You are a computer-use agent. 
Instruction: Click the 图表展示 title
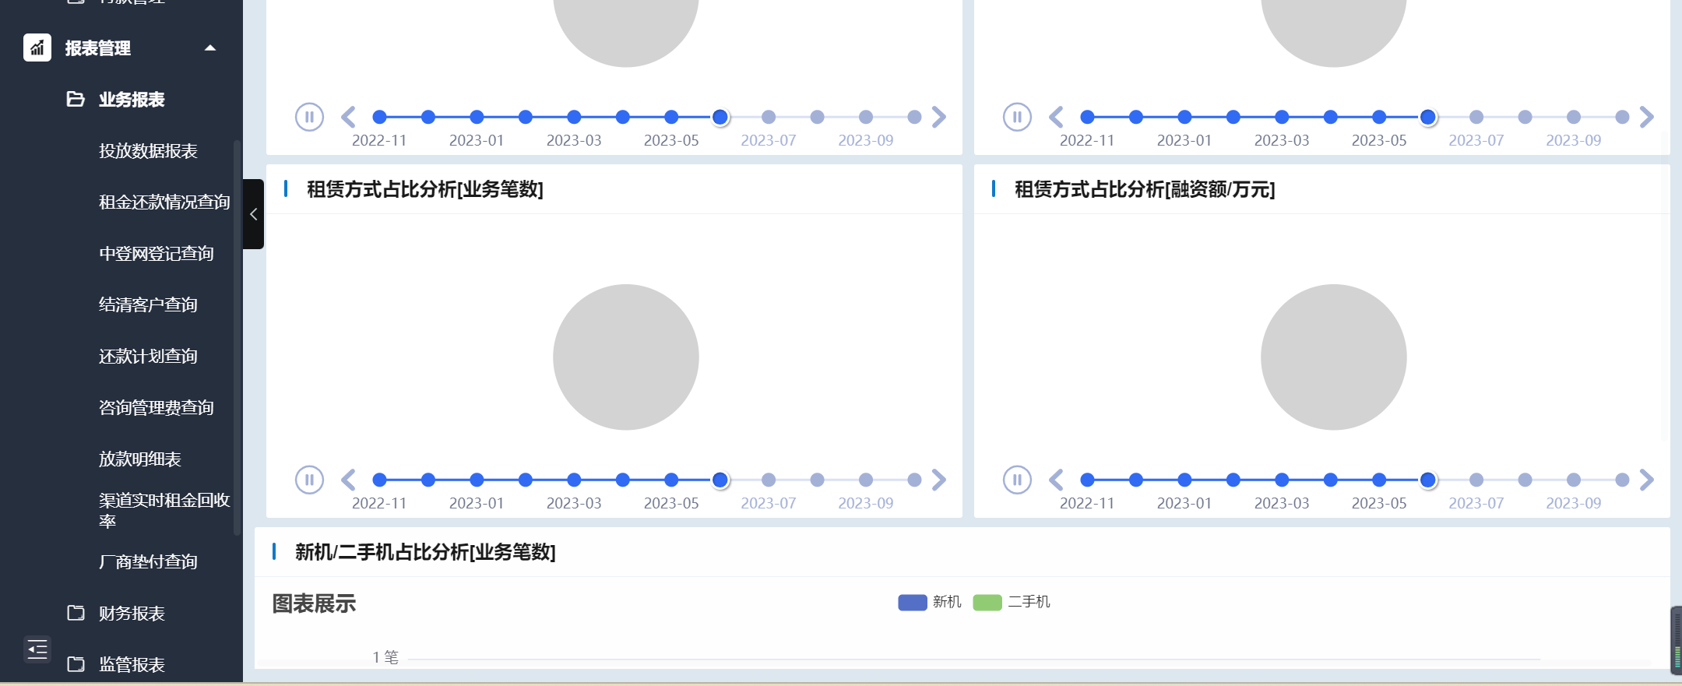314,603
